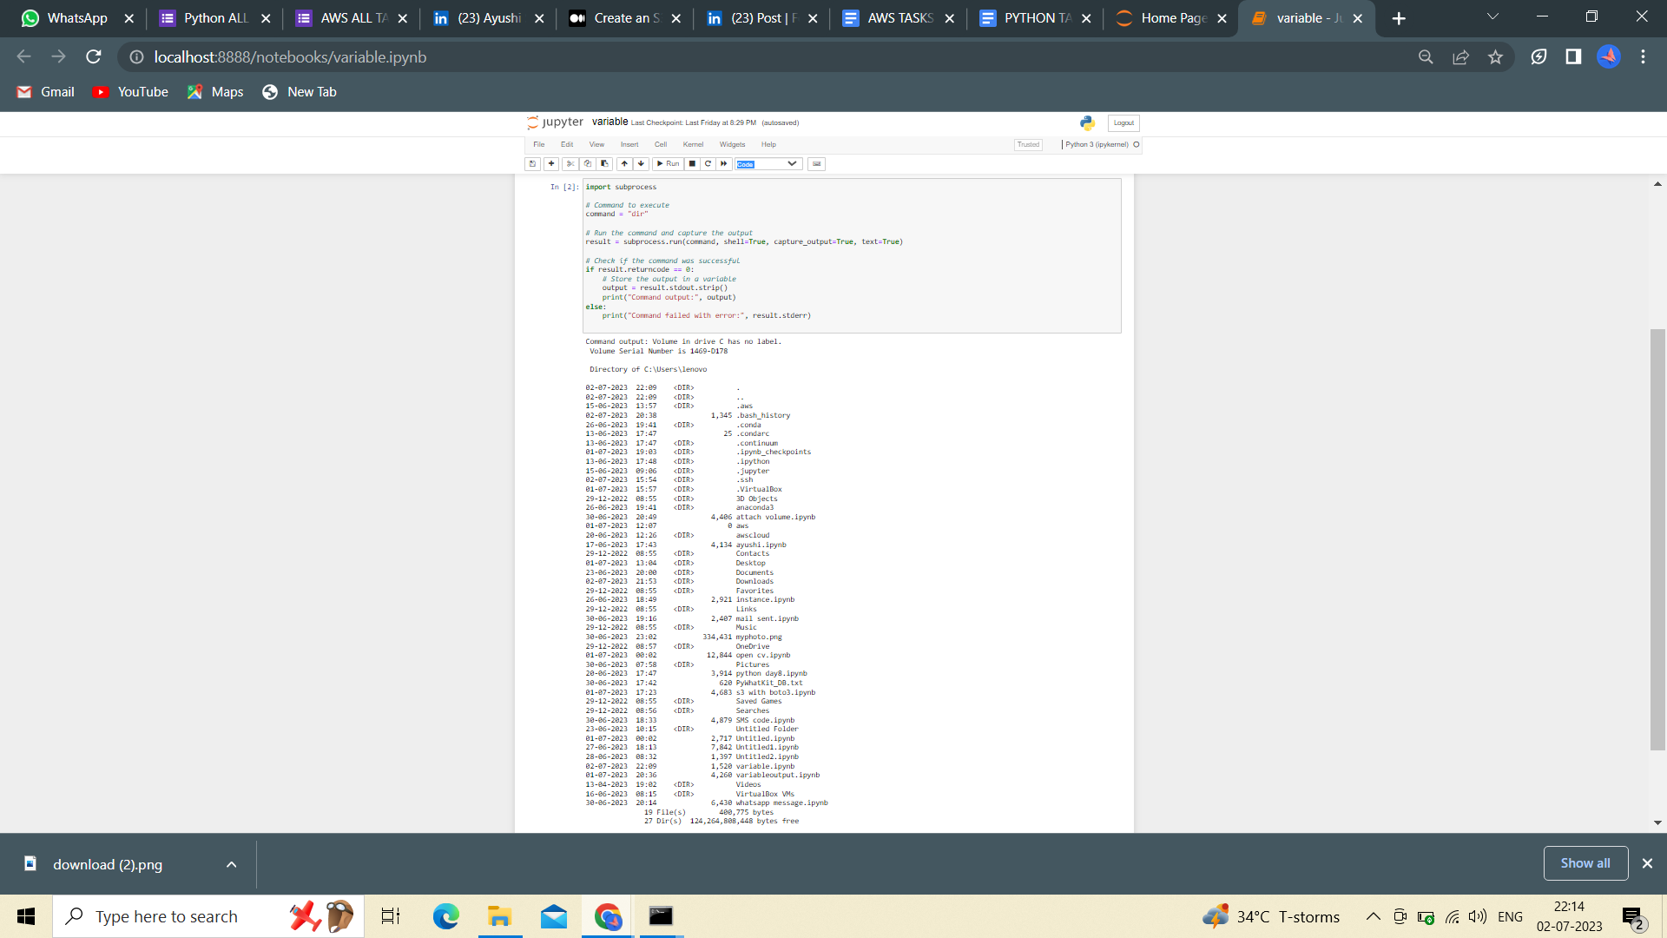Open the browser tab search dropdown
The height and width of the screenshot is (938, 1667).
(x=1492, y=17)
